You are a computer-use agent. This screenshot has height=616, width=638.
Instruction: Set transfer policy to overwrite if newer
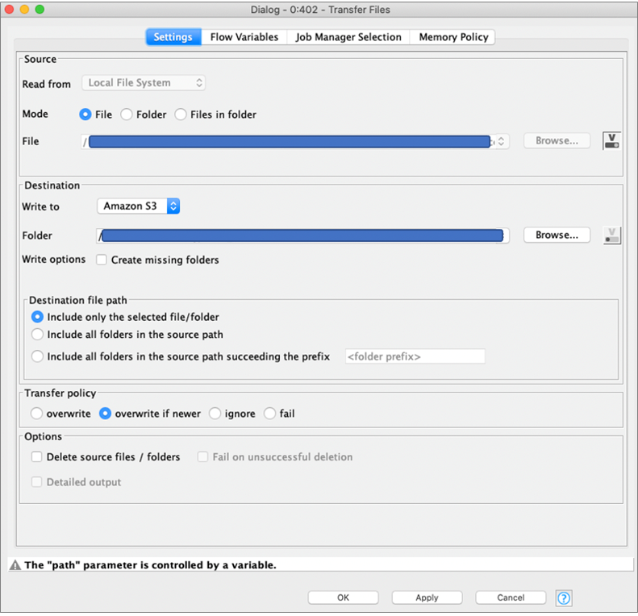coord(105,414)
